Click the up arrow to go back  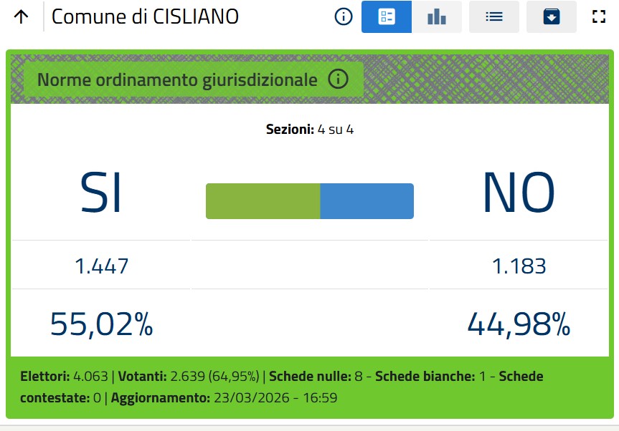[x=22, y=17]
